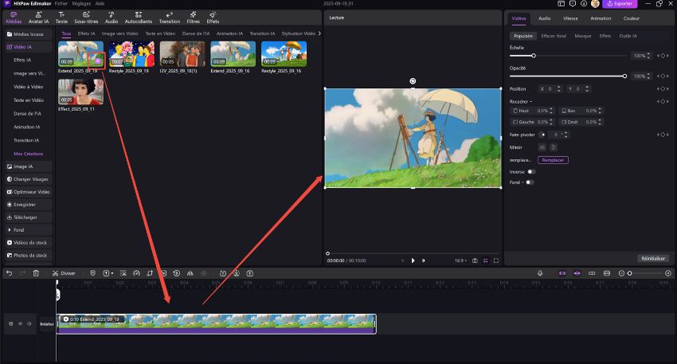
Task: Click the timeline zoom slider
Action: (x=645, y=273)
